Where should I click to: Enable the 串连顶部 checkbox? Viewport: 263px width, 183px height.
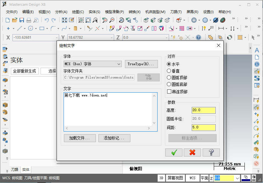pos(169,91)
